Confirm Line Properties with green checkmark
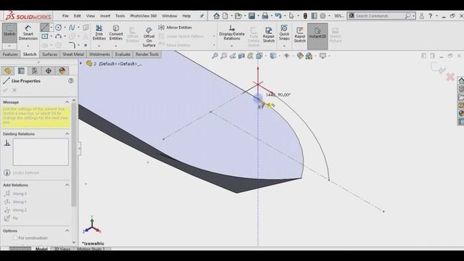The image size is (464, 261). 5,90
